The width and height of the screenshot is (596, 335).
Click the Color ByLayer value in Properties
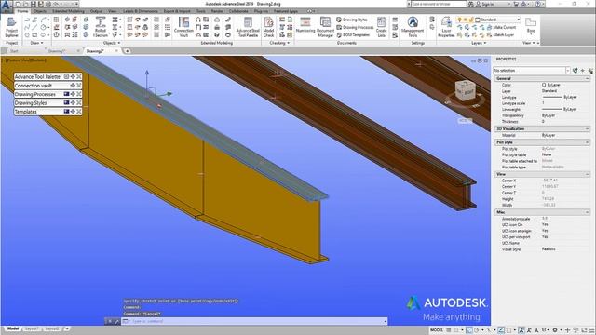[x=551, y=85]
